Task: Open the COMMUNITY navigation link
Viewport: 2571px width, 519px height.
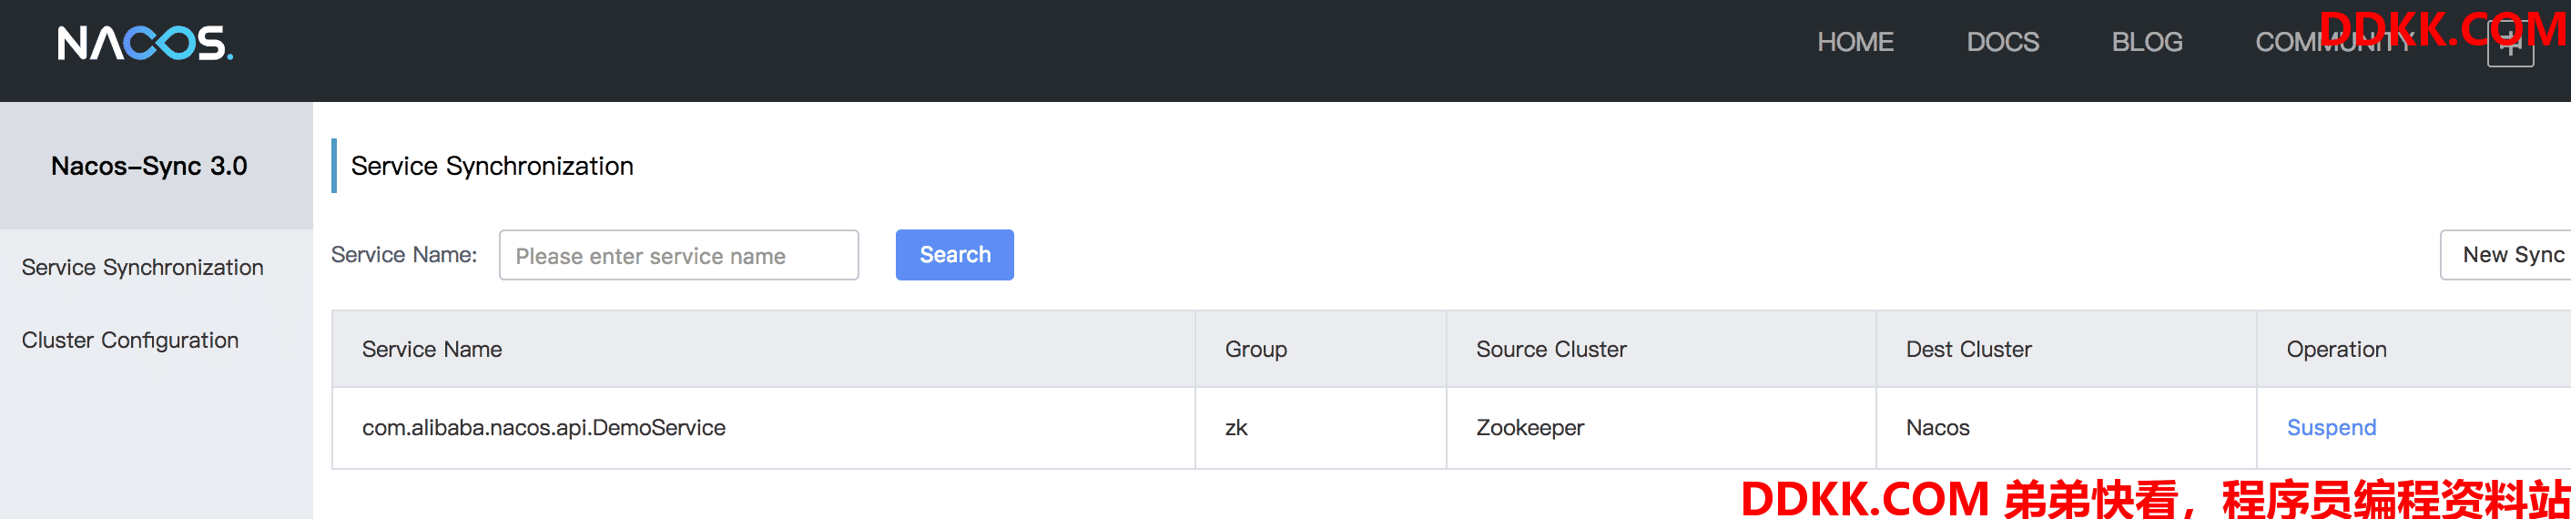Action: (x=2332, y=42)
